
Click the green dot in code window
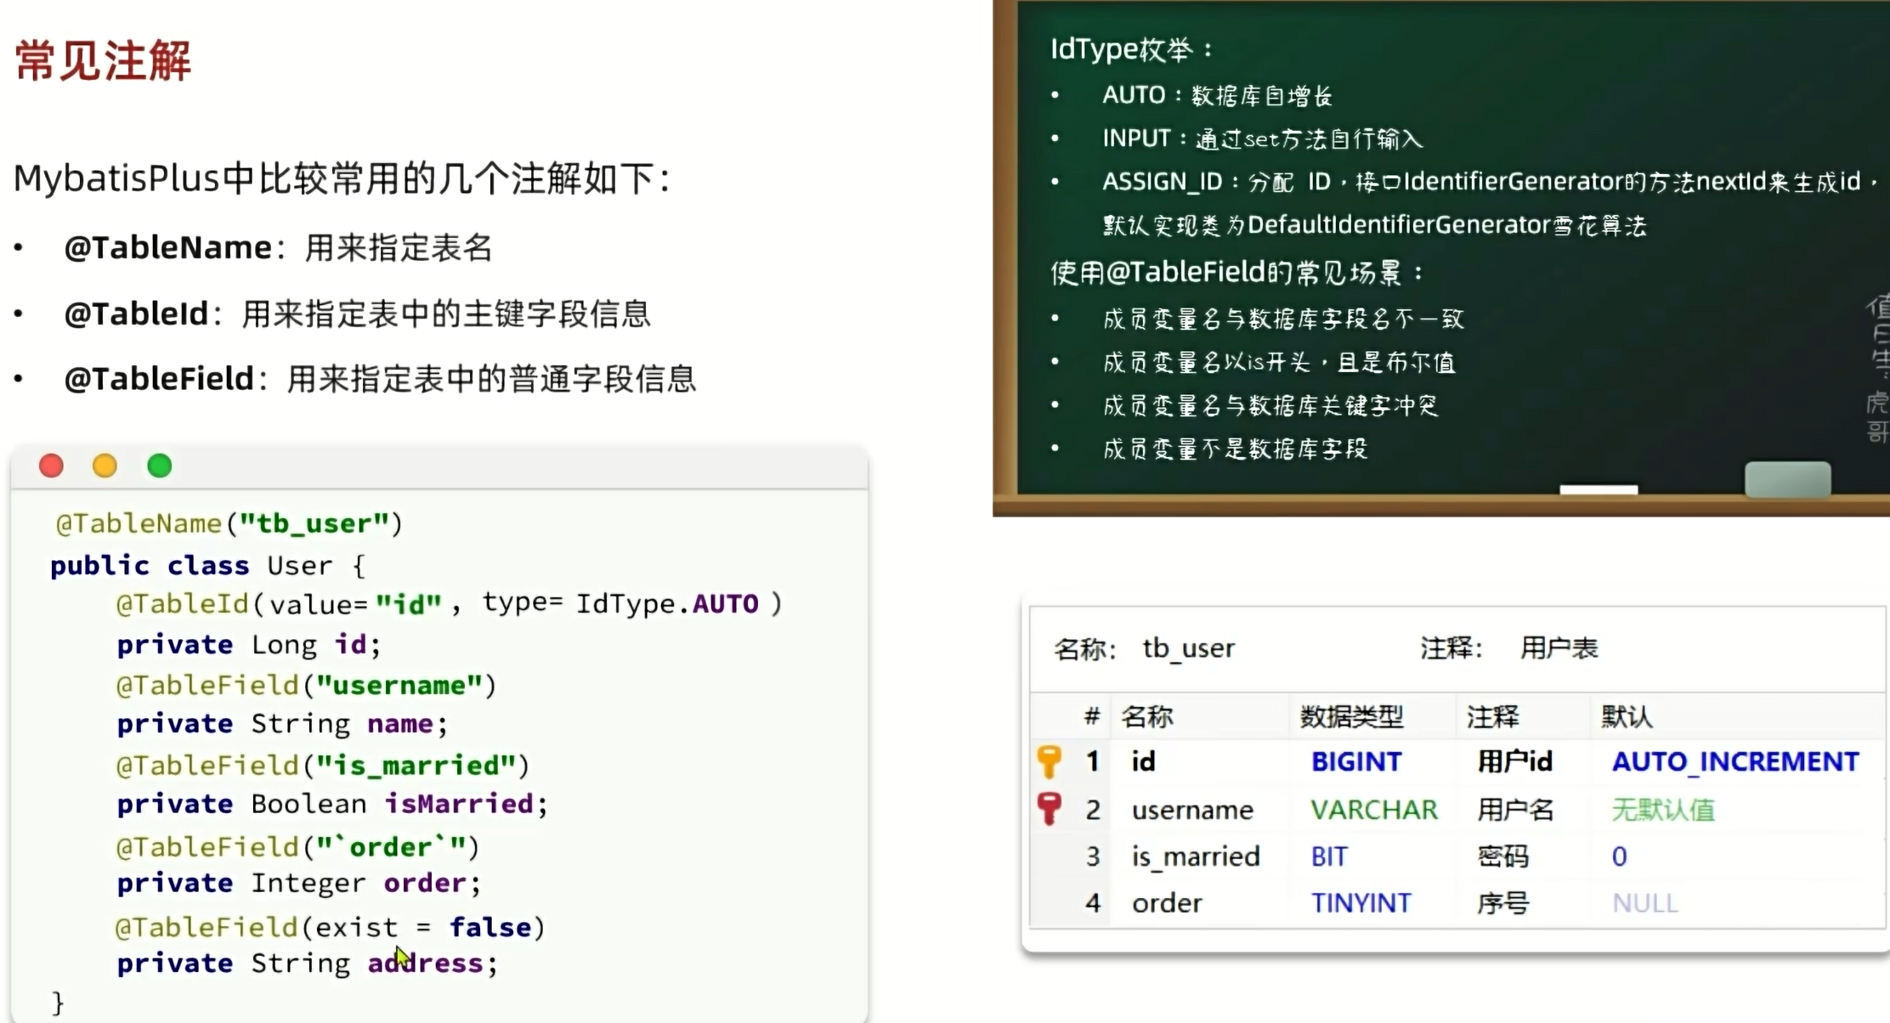(159, 466)
